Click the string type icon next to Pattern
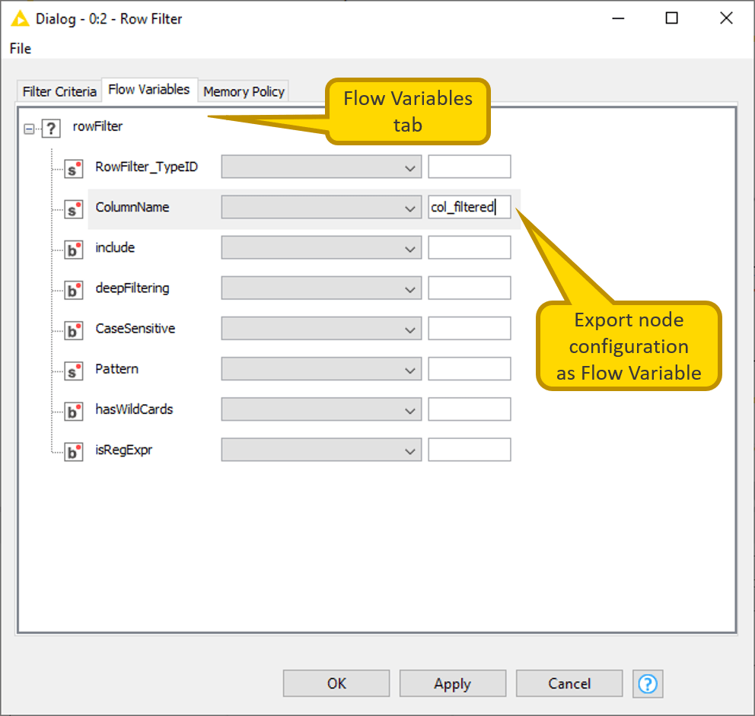The height and width of the screenshot is (716, 755). pyautogui.click(x=73, y=371)
